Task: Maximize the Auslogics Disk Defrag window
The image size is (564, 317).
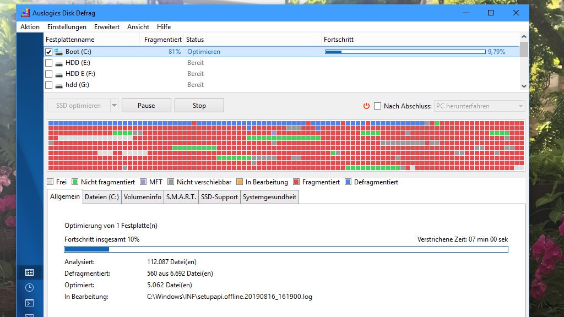Action: (491, 13)
